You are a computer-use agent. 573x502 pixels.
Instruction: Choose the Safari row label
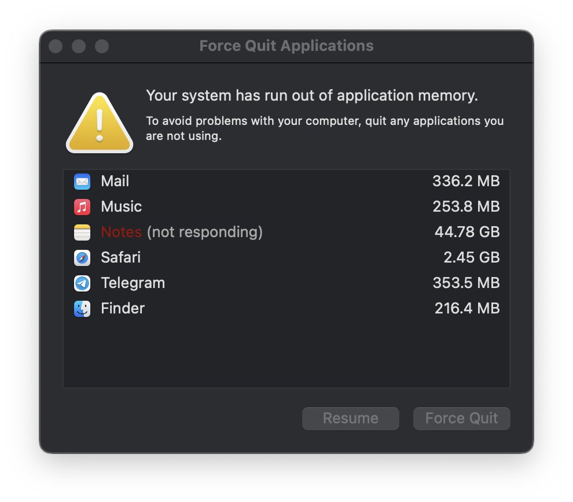click(120, 257)
